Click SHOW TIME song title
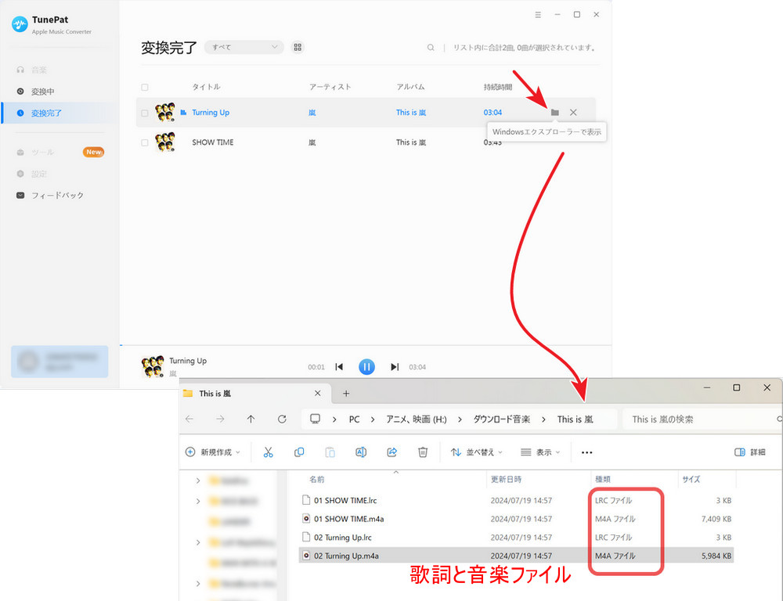The image size is (783, 601). pos(213,142)
